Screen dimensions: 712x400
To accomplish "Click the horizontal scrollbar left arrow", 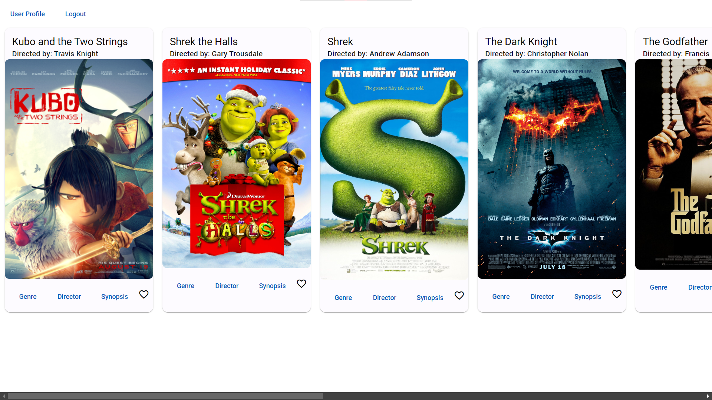I will point(4,396).
